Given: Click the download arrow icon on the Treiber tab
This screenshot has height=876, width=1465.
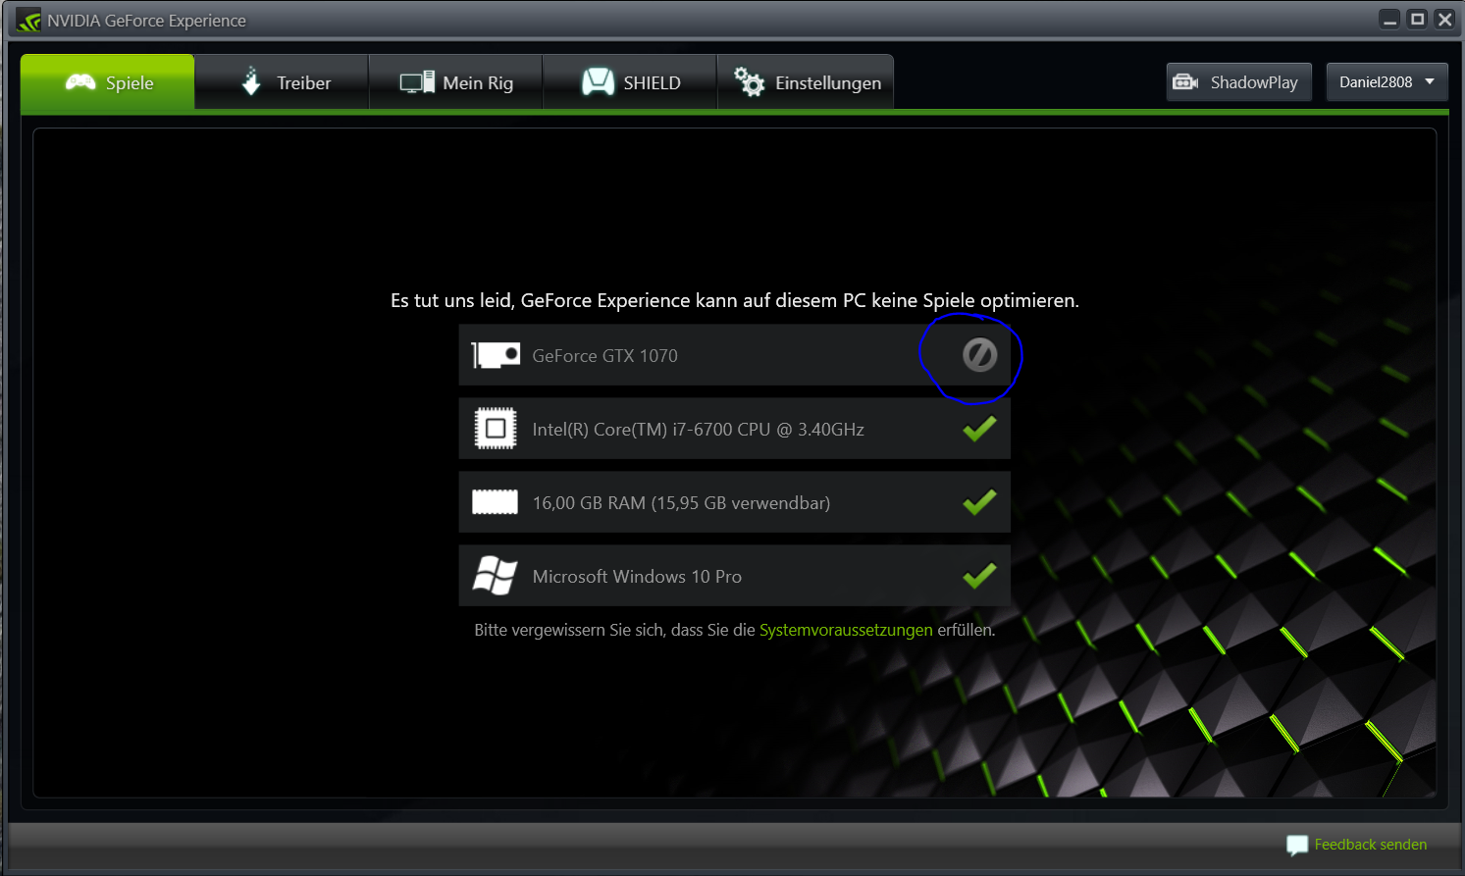Looking at the screenshot, I should [x=251, y=81].
